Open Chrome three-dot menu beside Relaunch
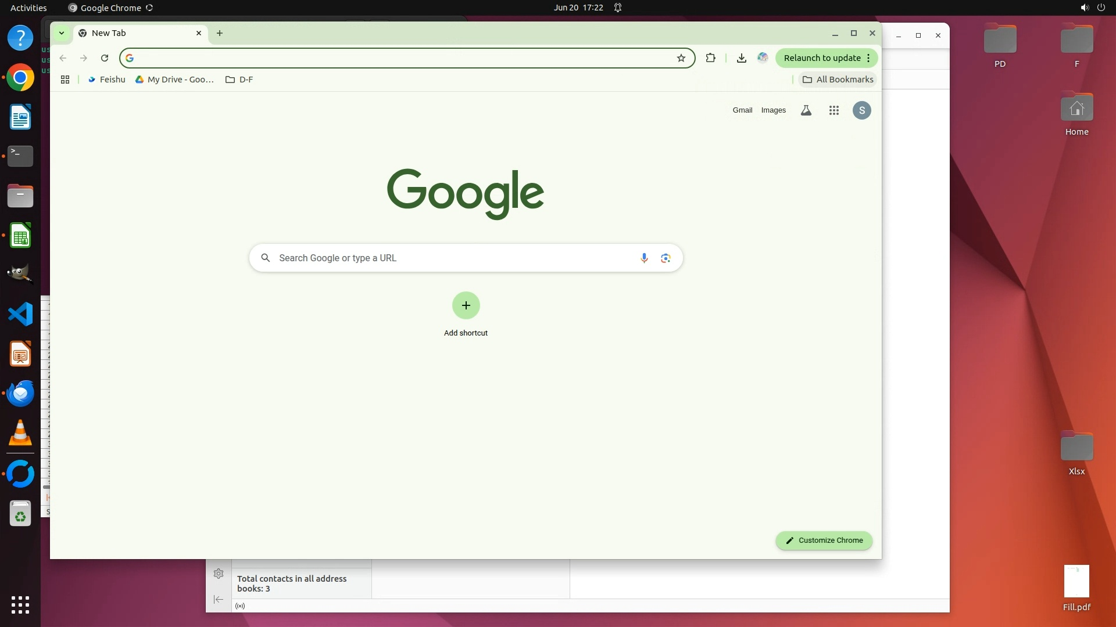 (868, 58)
